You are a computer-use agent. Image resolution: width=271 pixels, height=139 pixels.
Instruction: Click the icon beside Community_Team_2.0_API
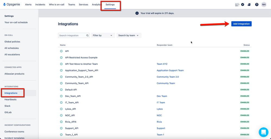(x=61, y=77)
